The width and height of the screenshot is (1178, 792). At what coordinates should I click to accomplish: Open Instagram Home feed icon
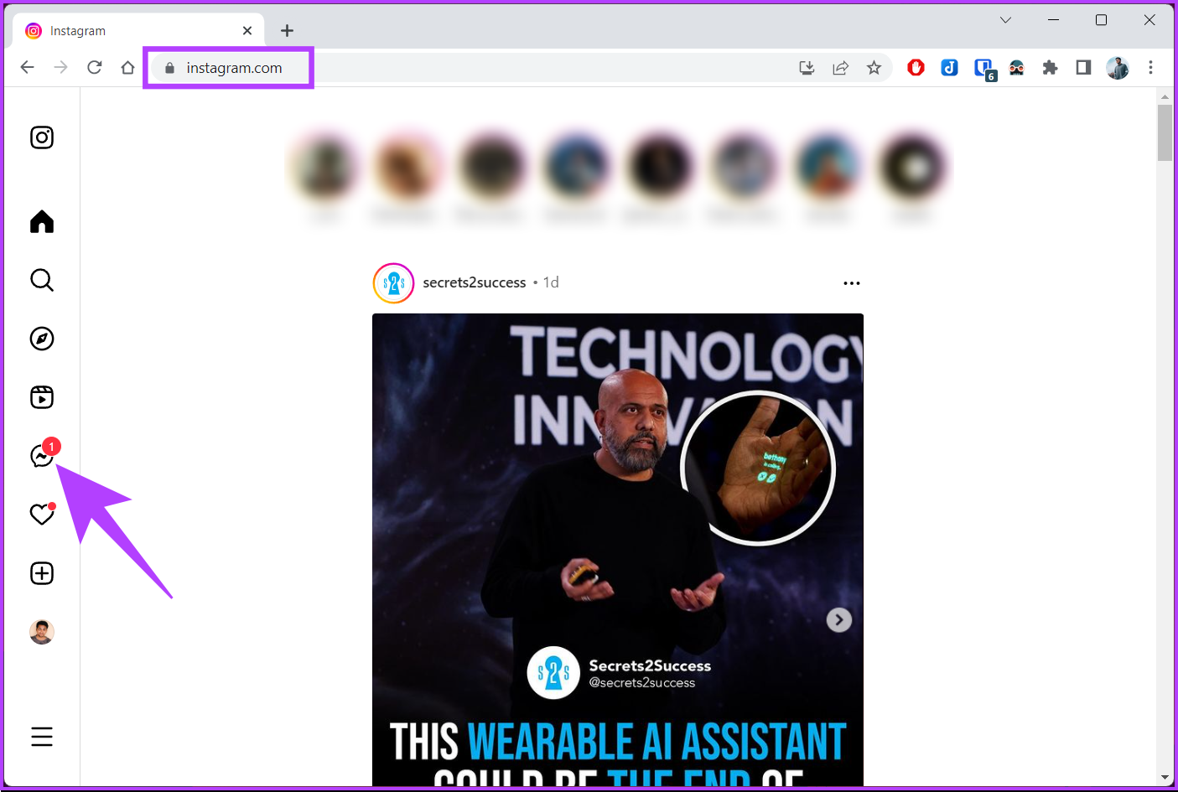click(42, 221)
